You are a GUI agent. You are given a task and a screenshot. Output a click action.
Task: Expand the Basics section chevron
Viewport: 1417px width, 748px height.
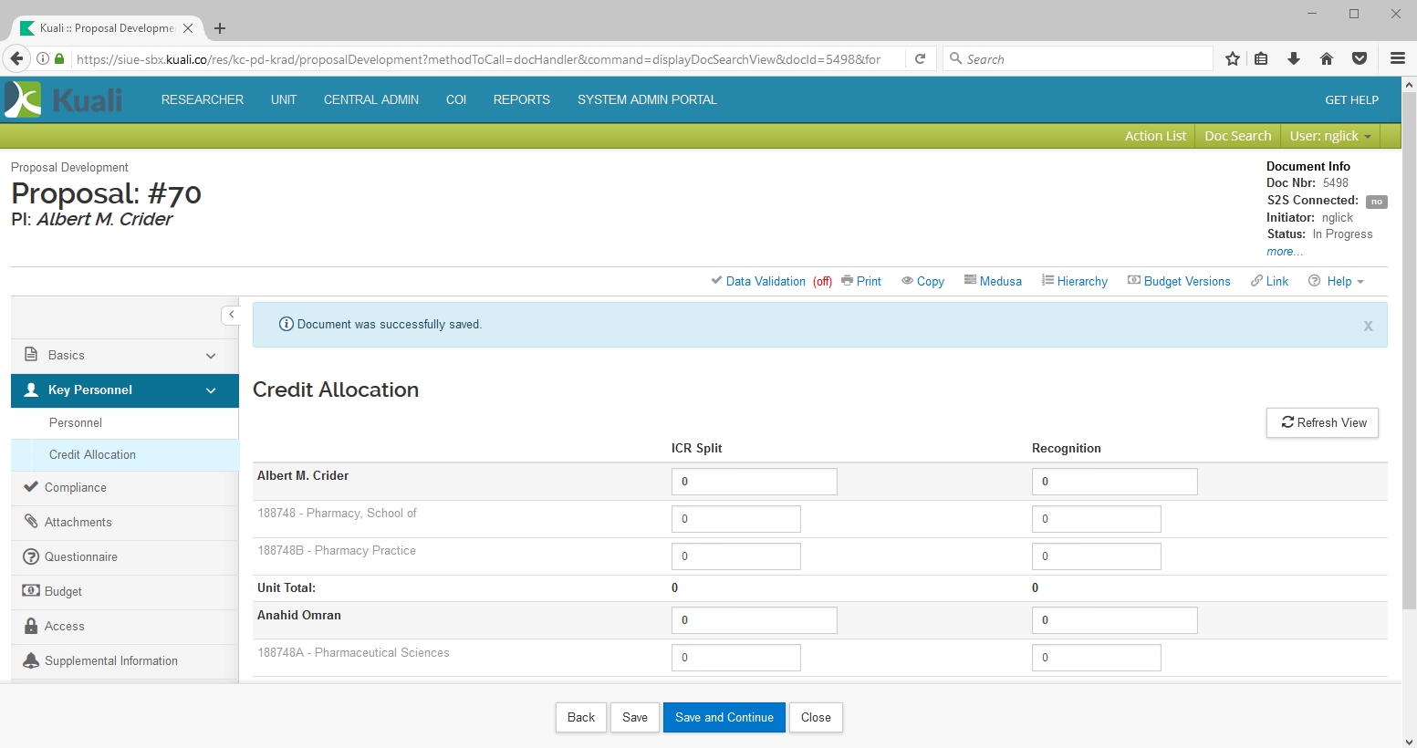211,356
